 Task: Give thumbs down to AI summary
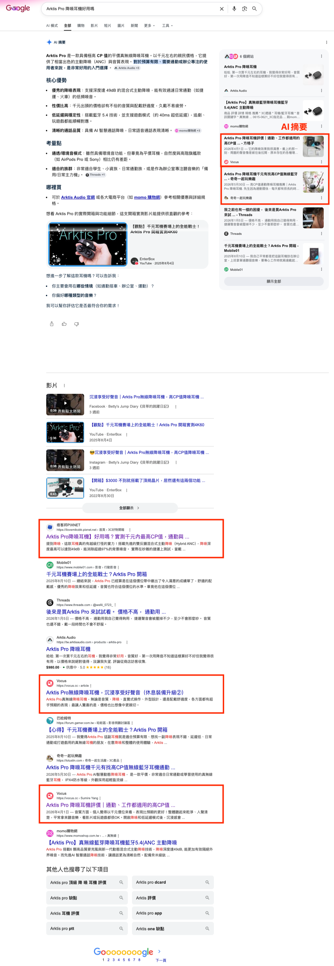coord(76,324)
